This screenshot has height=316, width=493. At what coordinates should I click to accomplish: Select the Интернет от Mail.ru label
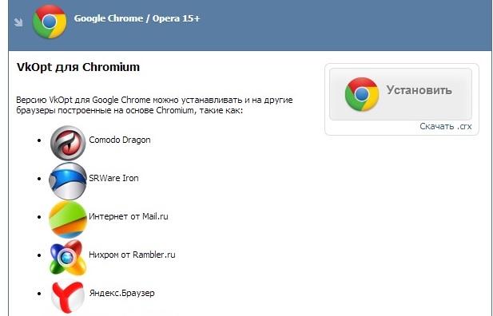[x=129, y=216]
